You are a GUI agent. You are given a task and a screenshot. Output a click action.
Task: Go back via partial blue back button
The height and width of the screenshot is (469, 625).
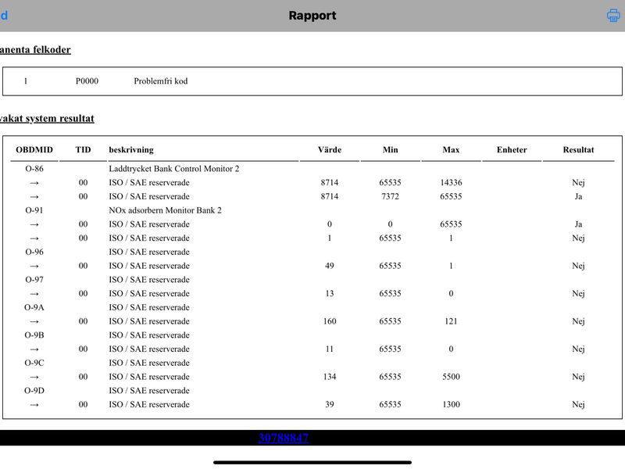[x=4, y=16]
